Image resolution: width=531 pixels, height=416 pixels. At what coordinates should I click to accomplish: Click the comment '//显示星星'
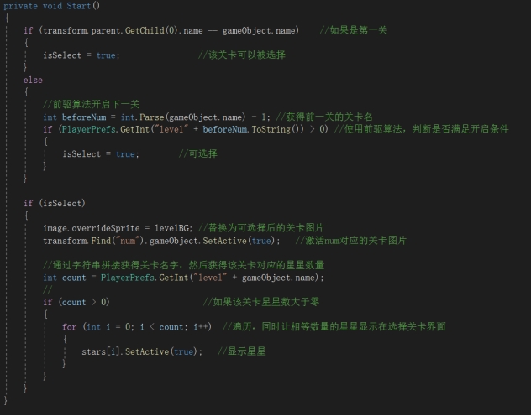(241, 351)
